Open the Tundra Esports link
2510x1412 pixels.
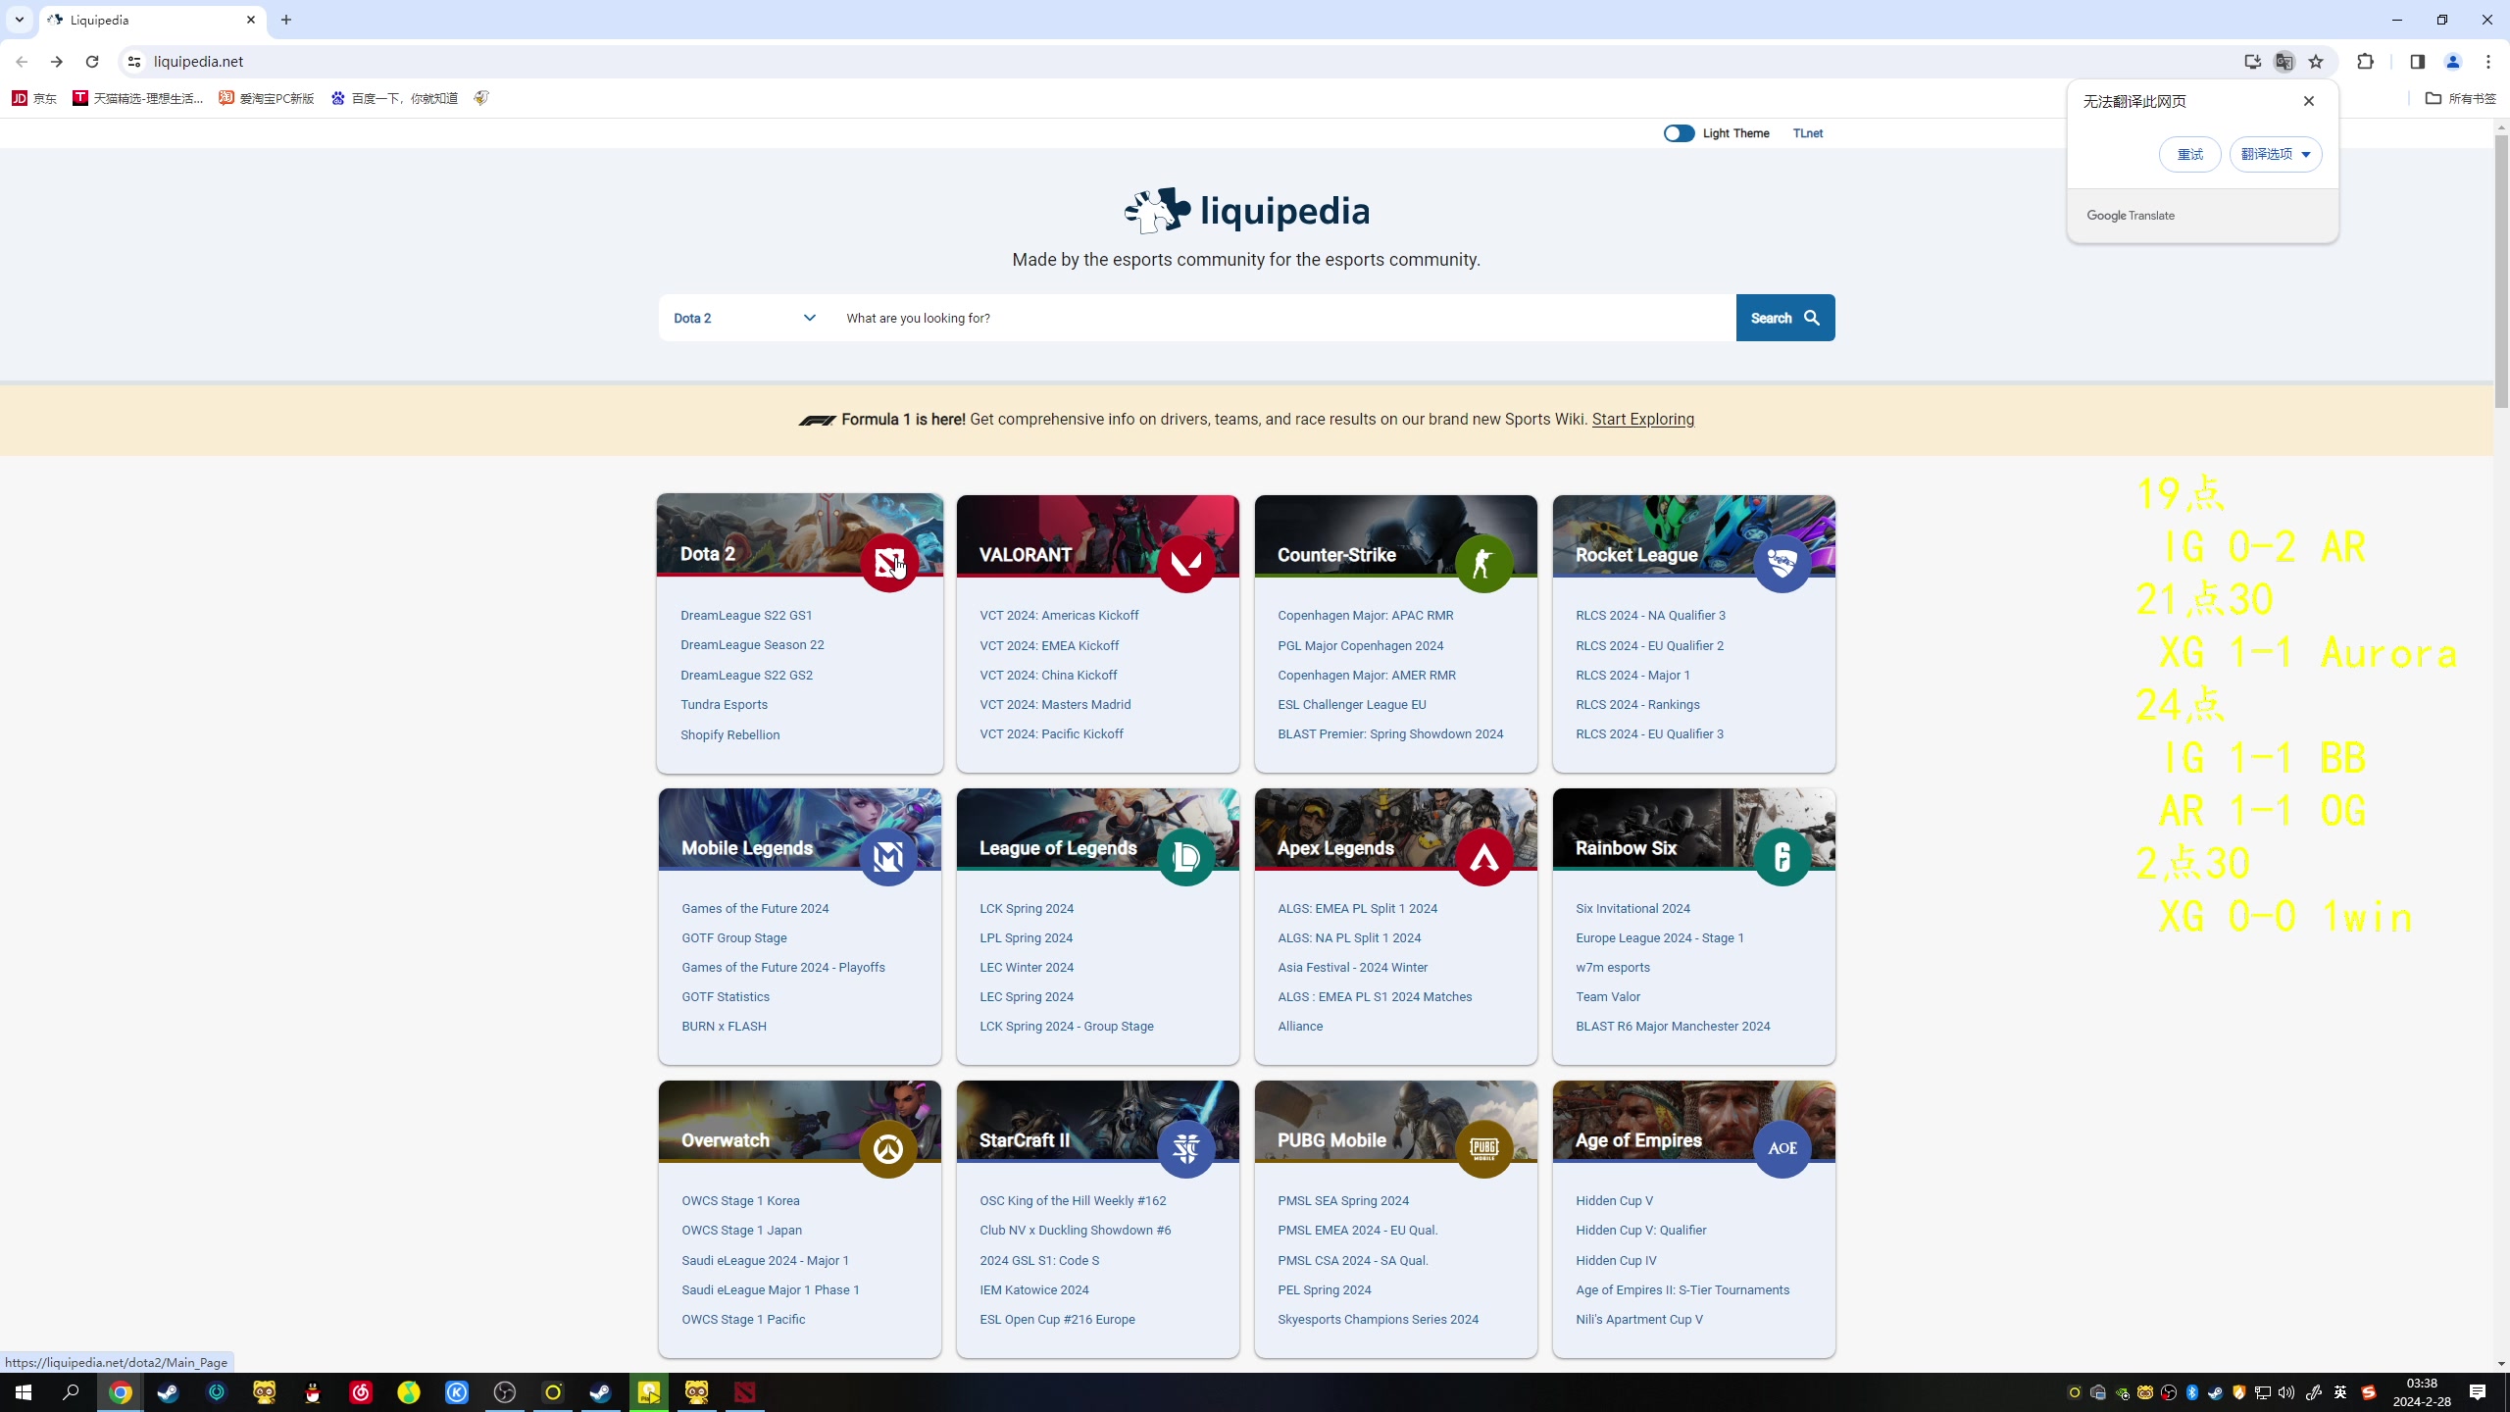click(724, 705)
